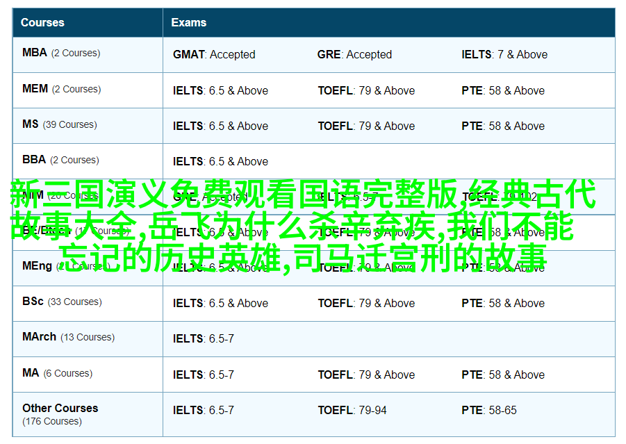Click "IELTS: 6.5 & Above" in MEM row

(x=220, y=90)
